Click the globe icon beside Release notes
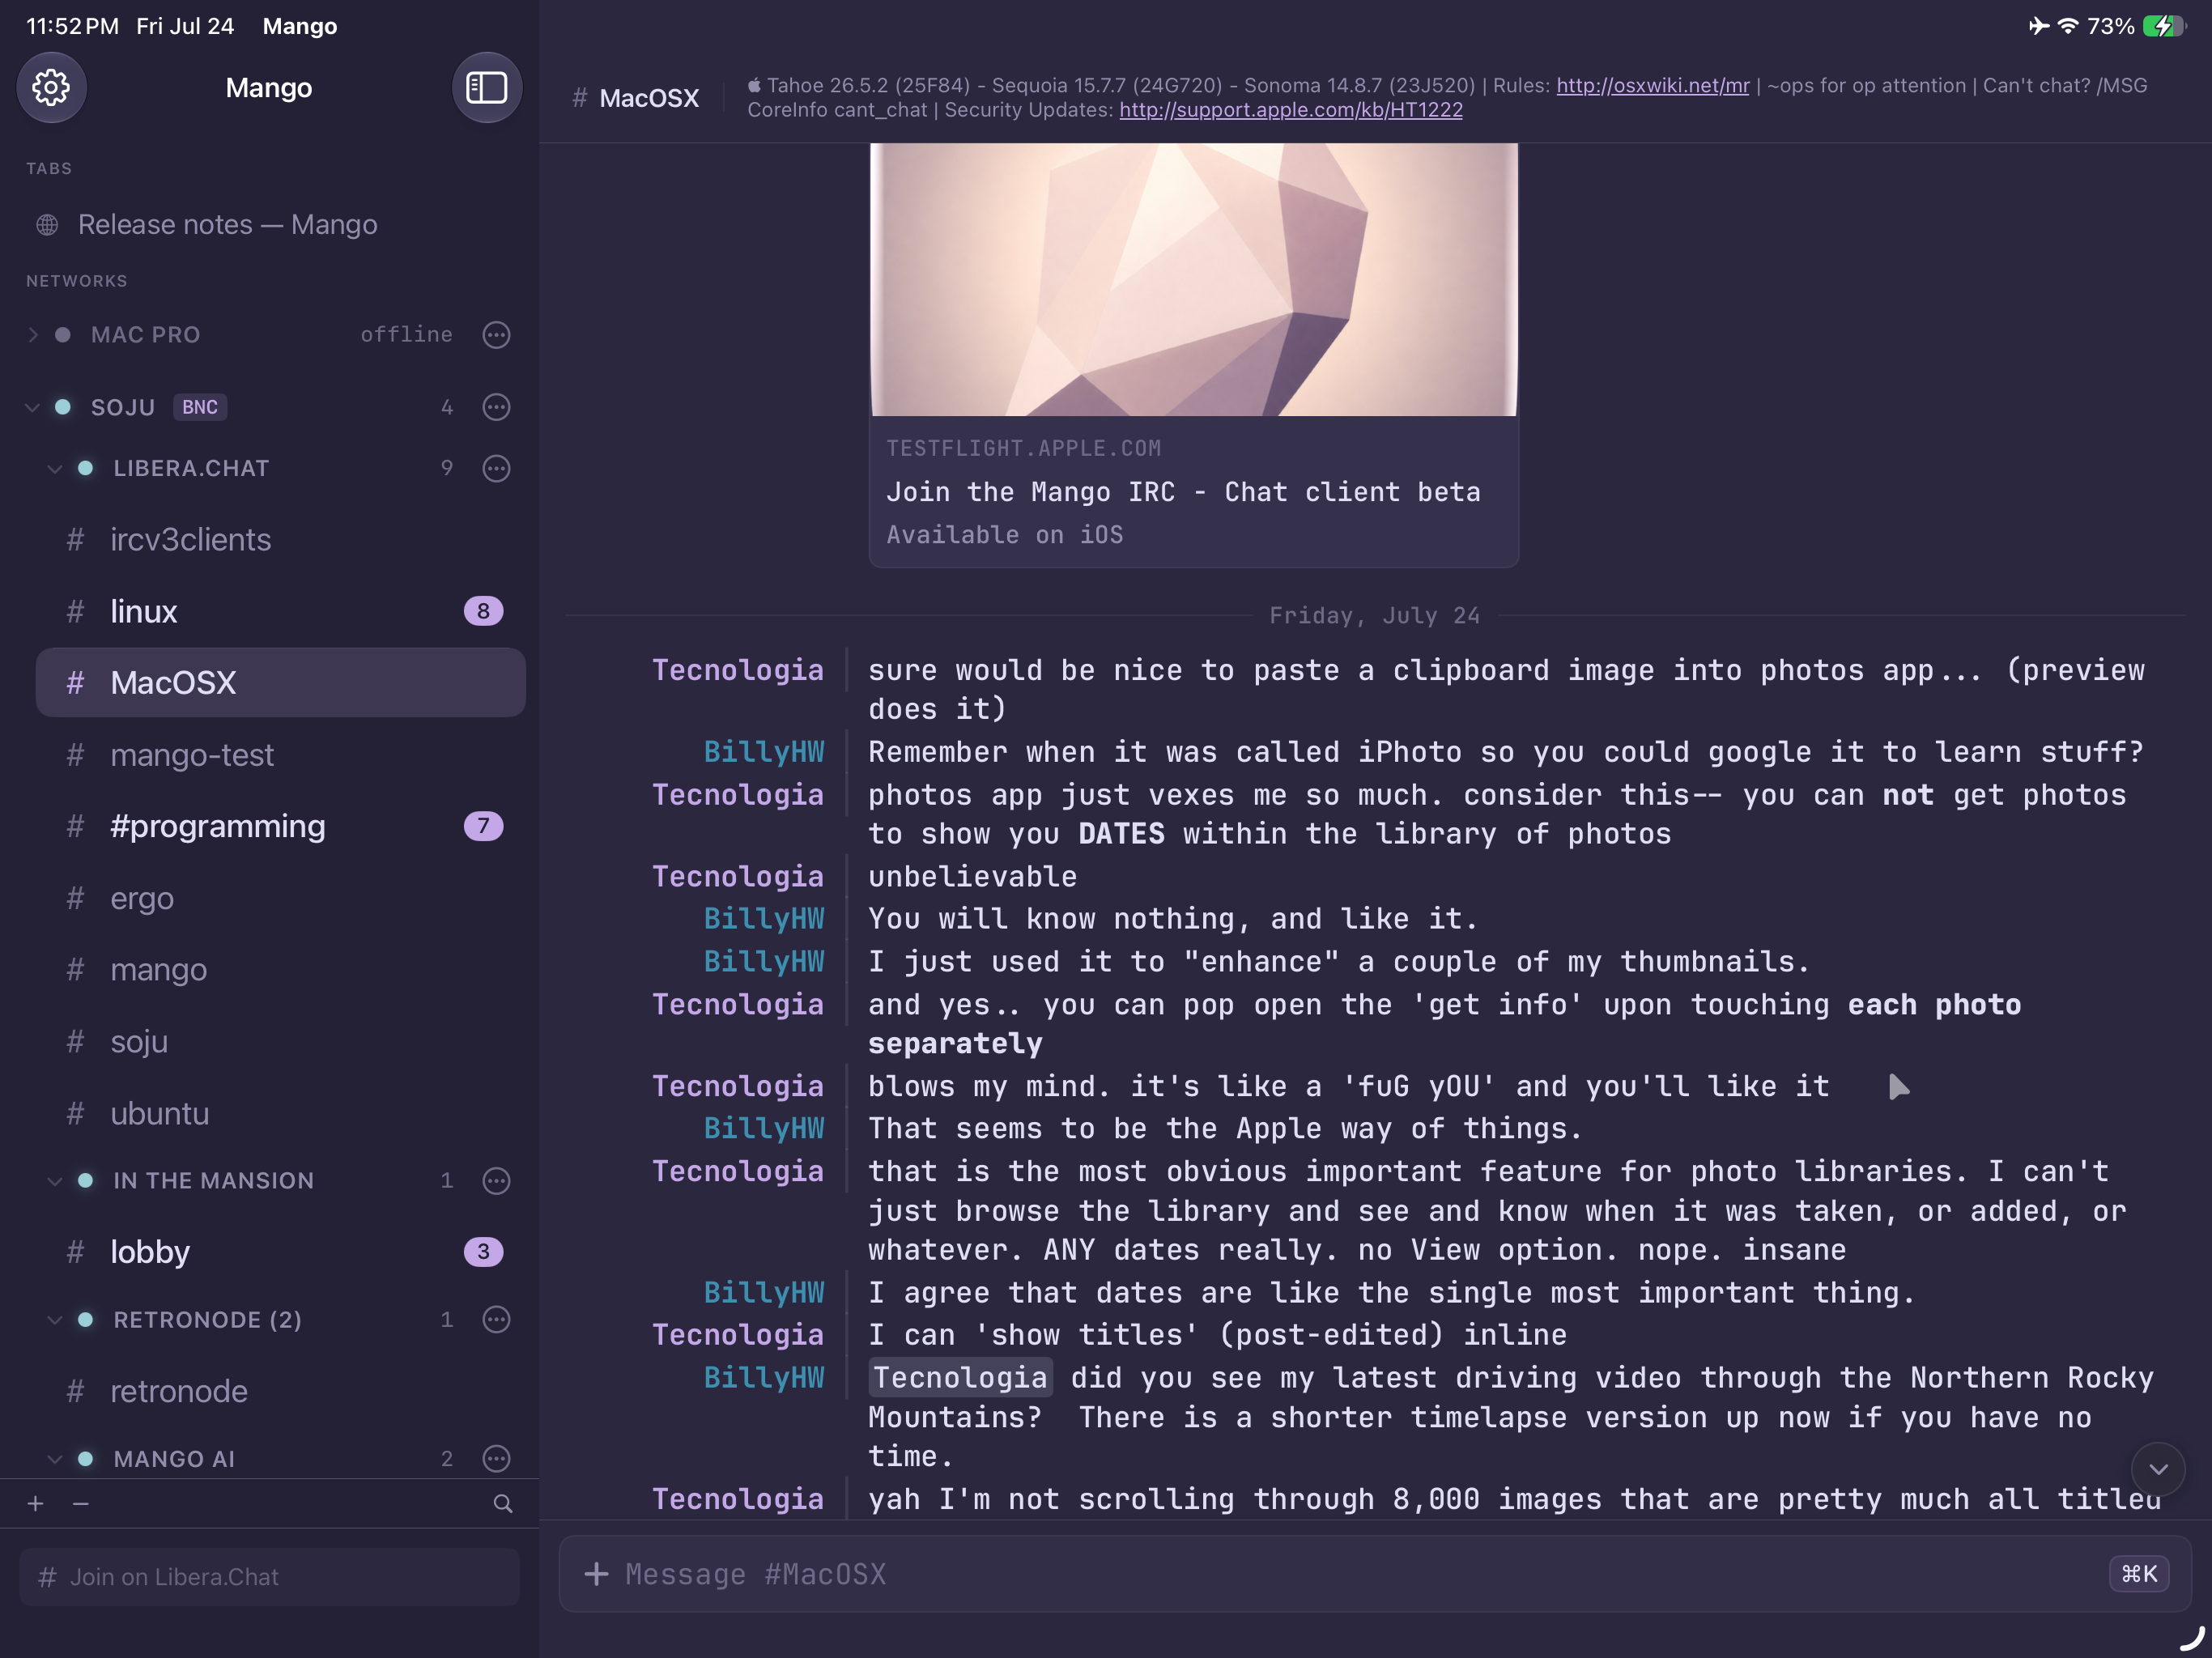The height and width of the screenshot is (1658, 2212). tap(47, 225)
